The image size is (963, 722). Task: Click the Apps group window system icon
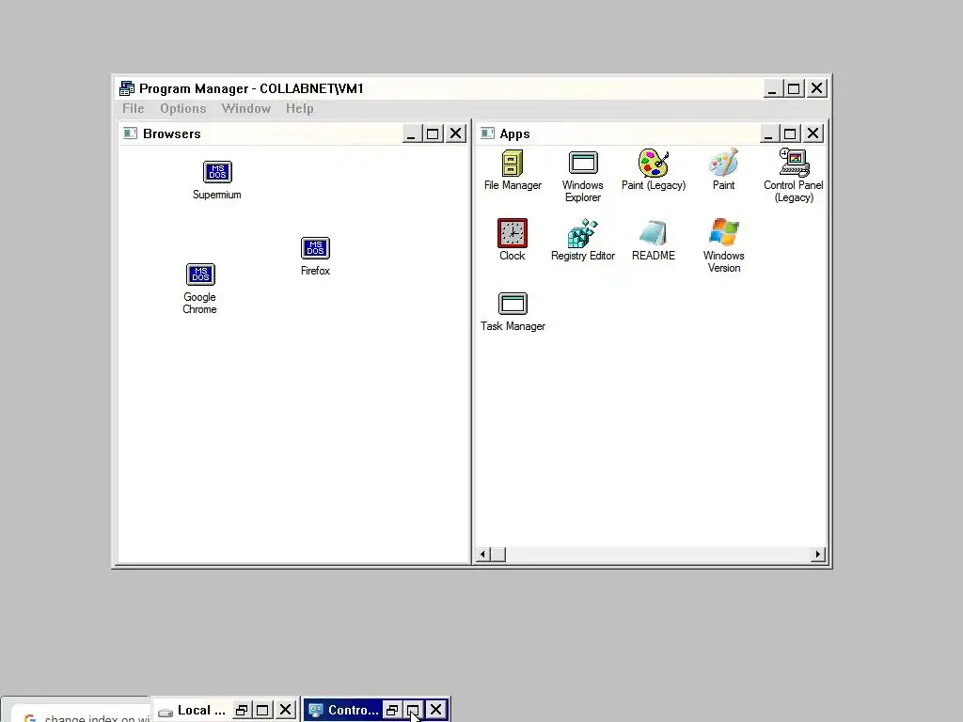tap(488, 133)
